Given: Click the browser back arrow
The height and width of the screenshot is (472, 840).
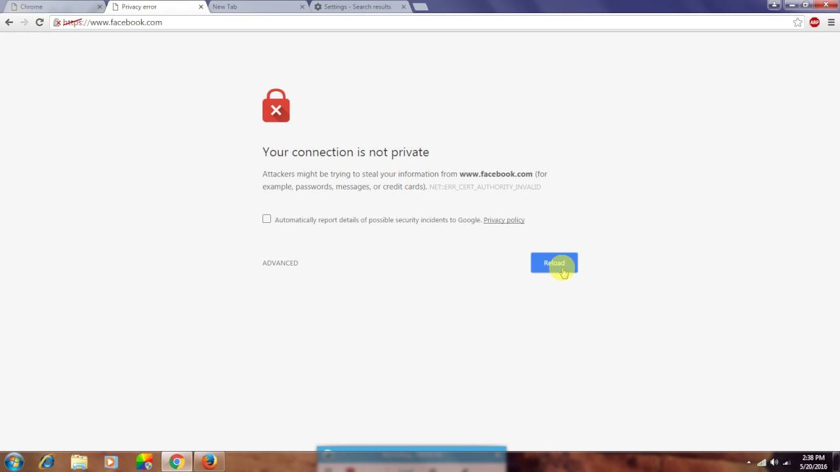Looking at the screenshot, I should coord(9,22).
